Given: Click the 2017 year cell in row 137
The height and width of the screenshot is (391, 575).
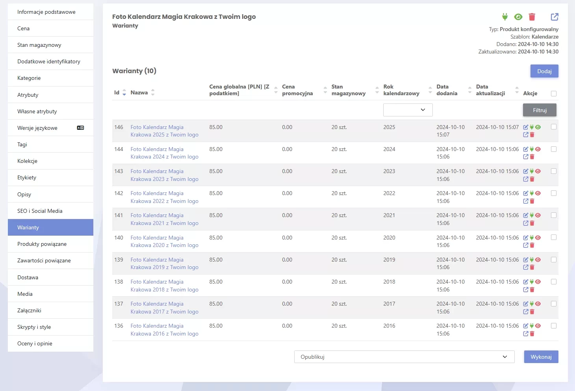Looking at the screenshot, I should 389,304.
